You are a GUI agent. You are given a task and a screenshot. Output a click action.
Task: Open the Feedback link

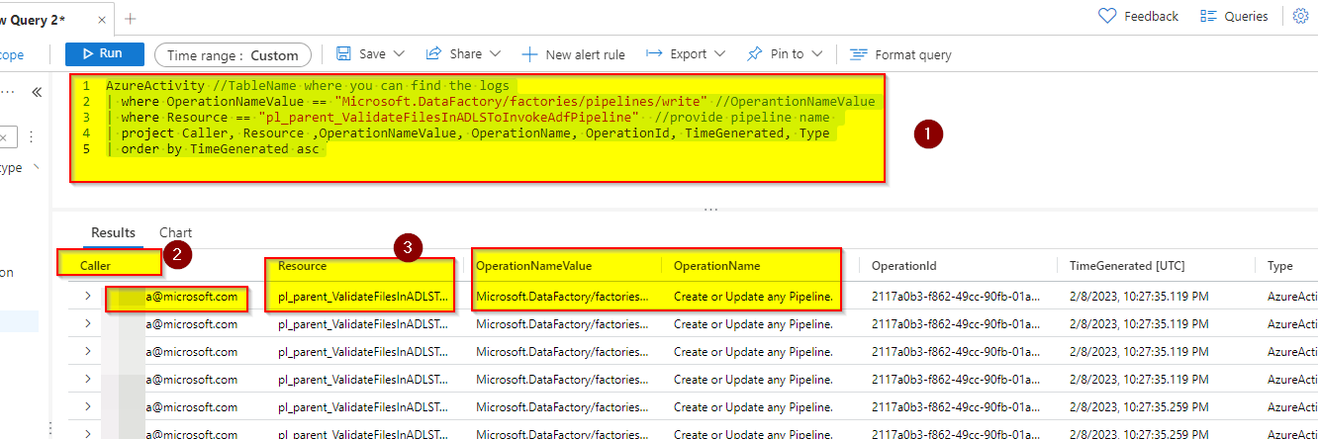click(1139, 16)
